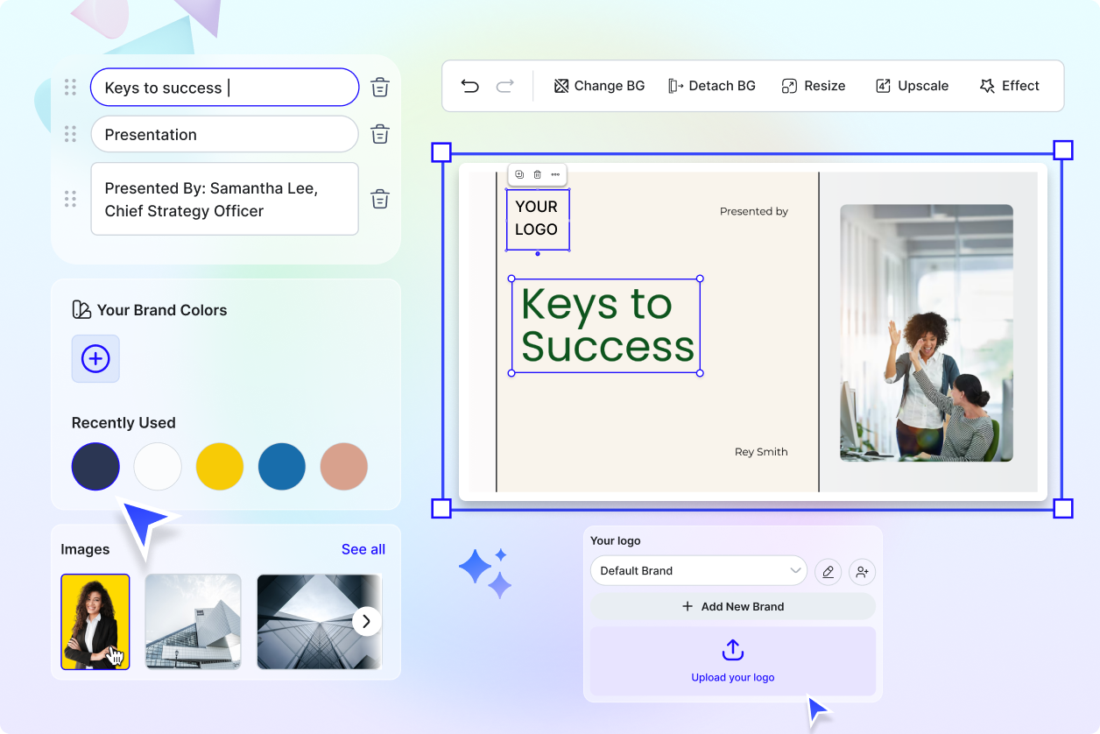Viewport: 1100px width, 734px height.
Task: Select the 'Keys to Success' title on slide
Action: (606, 326)
